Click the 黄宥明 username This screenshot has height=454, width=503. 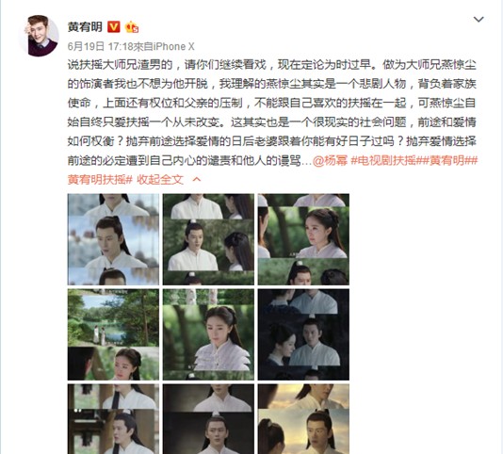click(85, 26)
